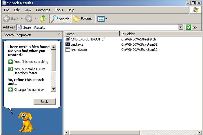Maximize the Search Results window
Image resolution: width=203 pixels, height=135 pixels.
194,3
